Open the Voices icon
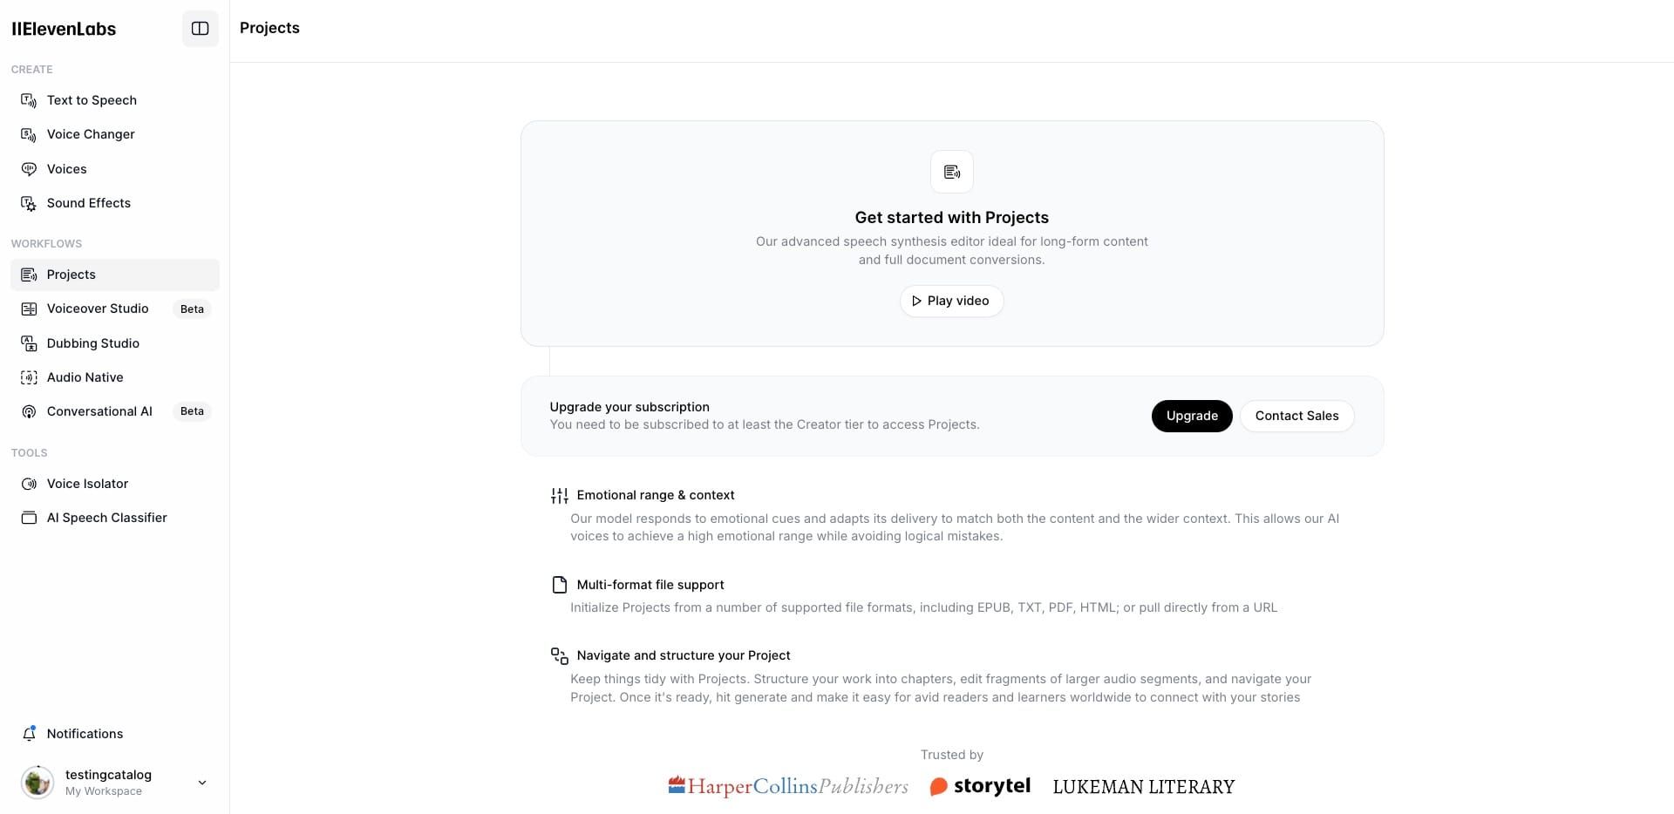Viewport: 1674px width, 814px height. click(29, 169)
